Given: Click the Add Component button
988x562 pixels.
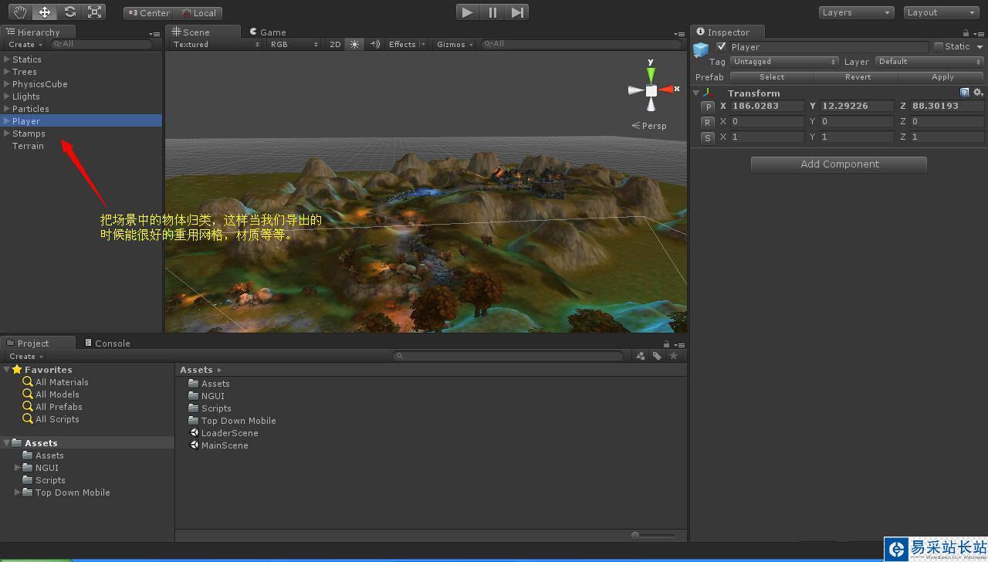Looking at the screenshot, I should click(x=839, y=164).
